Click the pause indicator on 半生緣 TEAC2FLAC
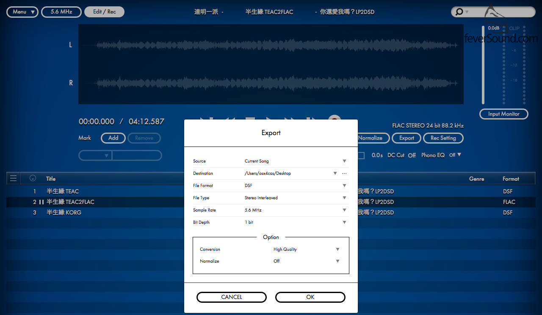Image resolution: width=542 pixels, height=315 pixels. [x=41, y=202]
